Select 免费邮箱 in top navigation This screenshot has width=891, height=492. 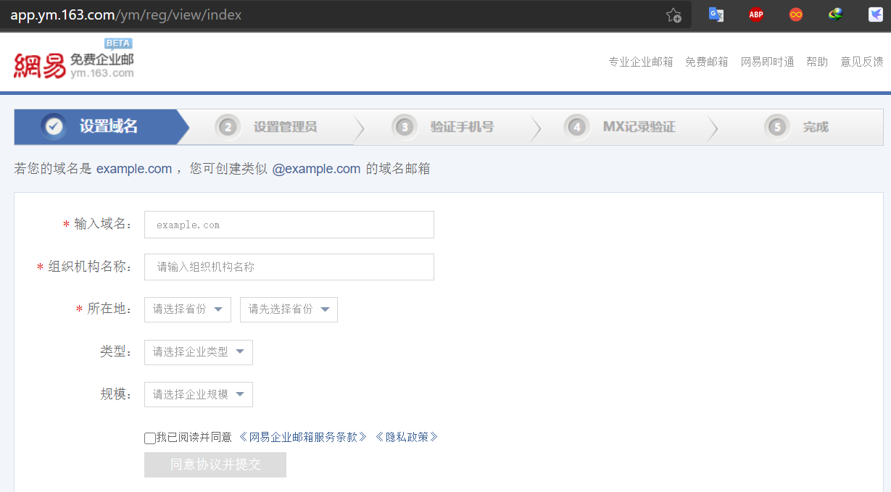pyautogui.click(x=706, y=62)
